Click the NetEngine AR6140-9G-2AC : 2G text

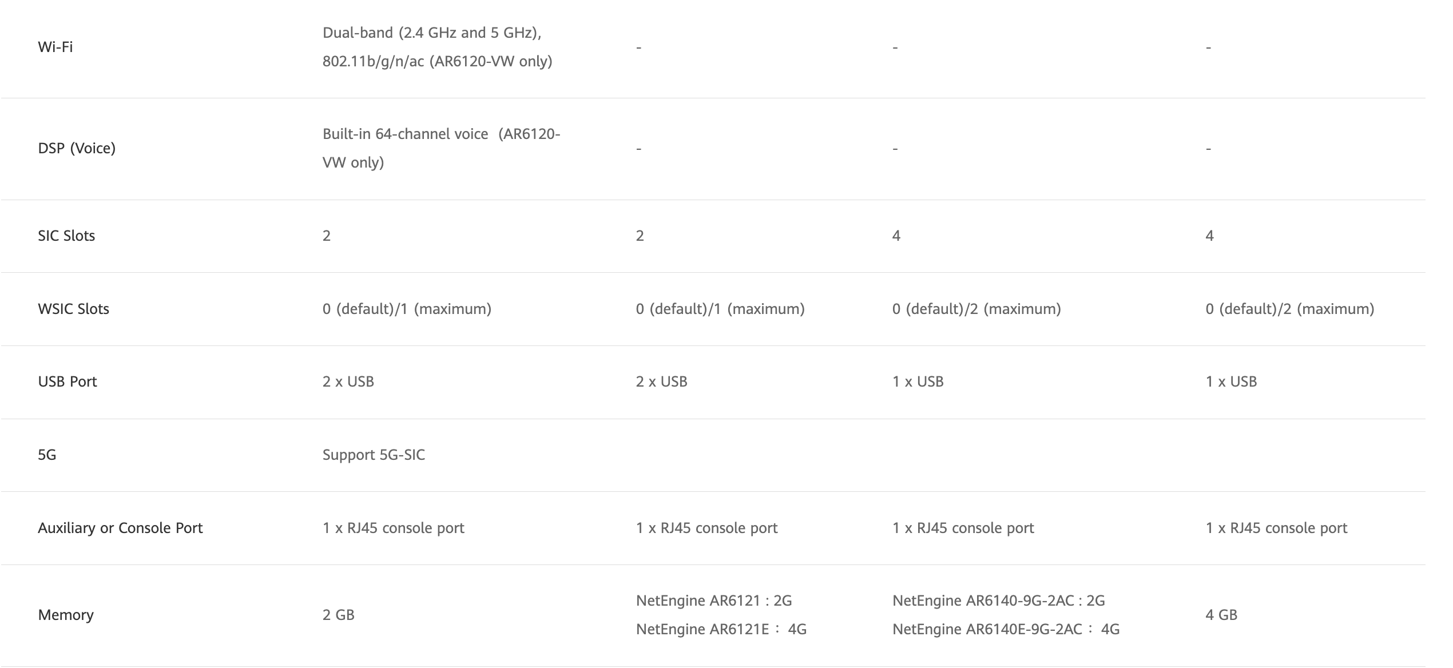point(998,601)
